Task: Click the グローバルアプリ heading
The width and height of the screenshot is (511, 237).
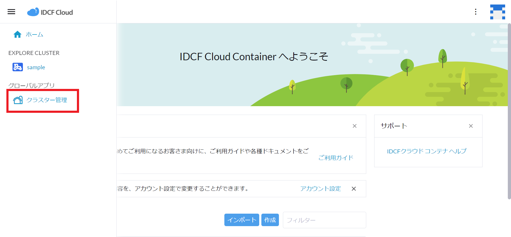Action: point(31,85)
